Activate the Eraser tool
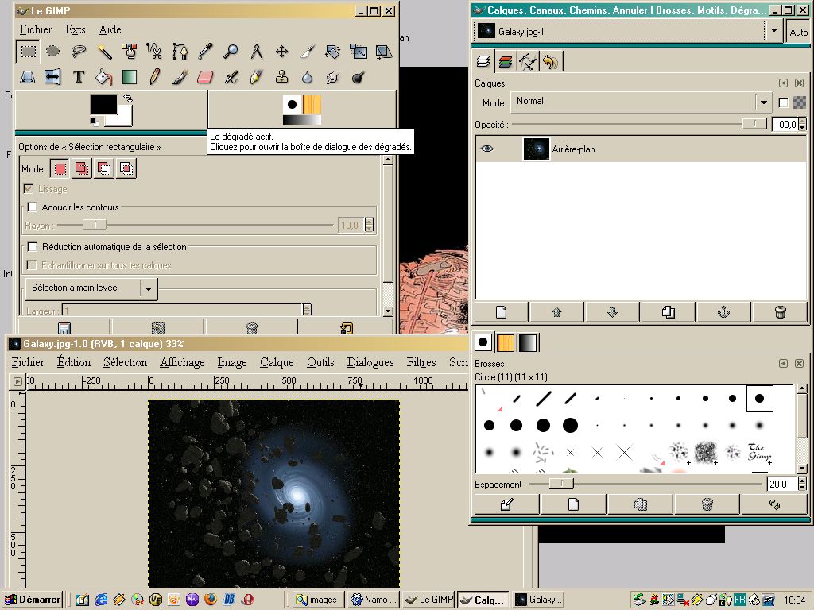 [x=206, y=77]
